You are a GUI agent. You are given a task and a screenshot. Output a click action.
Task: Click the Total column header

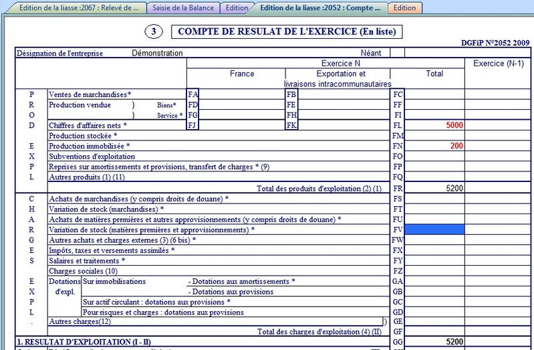pyautogui.click(x=434, y=74)
